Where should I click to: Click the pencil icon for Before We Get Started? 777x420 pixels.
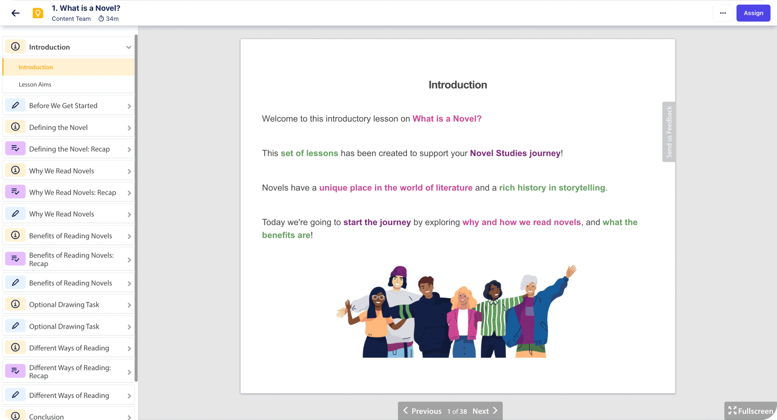point(15,105)
